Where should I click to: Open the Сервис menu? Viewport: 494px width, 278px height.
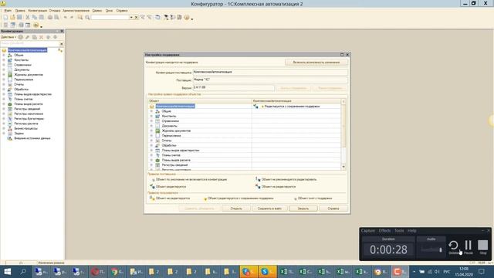coord(97,10)
